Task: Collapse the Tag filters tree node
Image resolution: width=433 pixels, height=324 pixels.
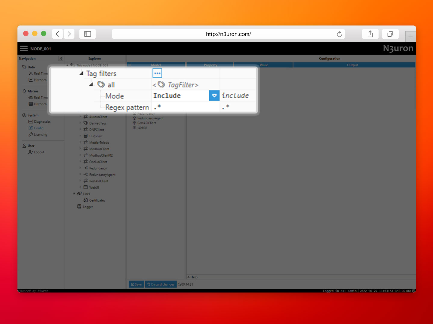Action: pyautogui.click(x=81, y=73)
